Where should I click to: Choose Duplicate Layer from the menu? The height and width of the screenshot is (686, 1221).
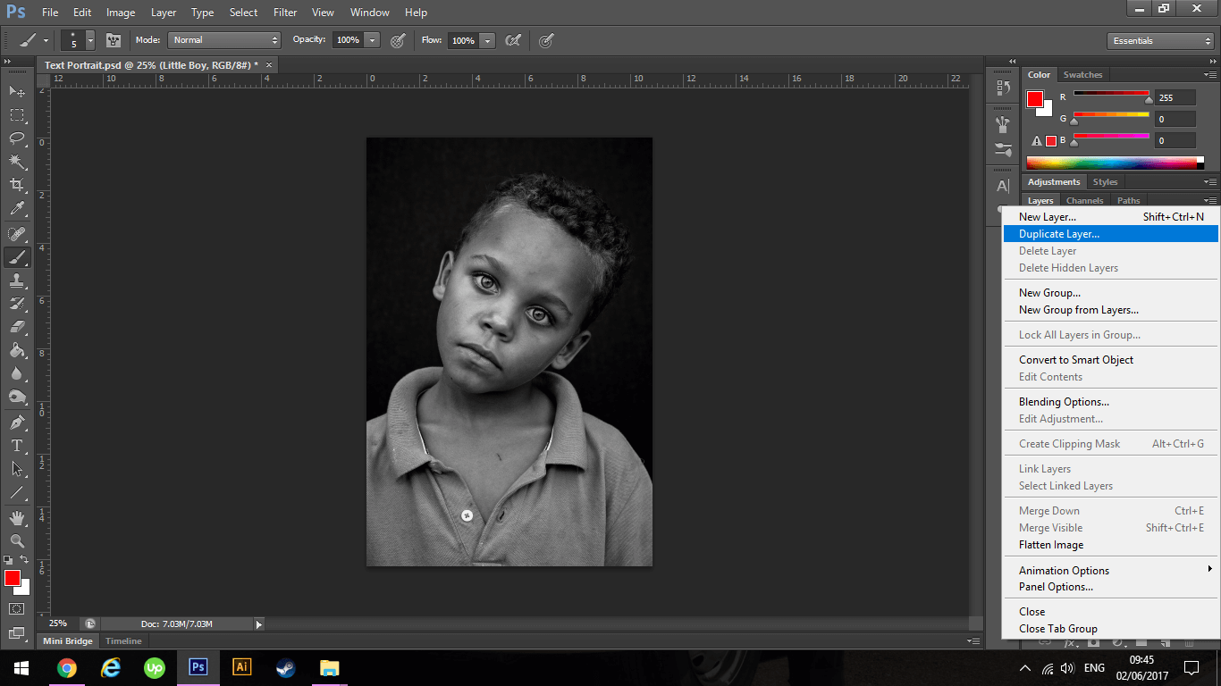(1110, 234)
